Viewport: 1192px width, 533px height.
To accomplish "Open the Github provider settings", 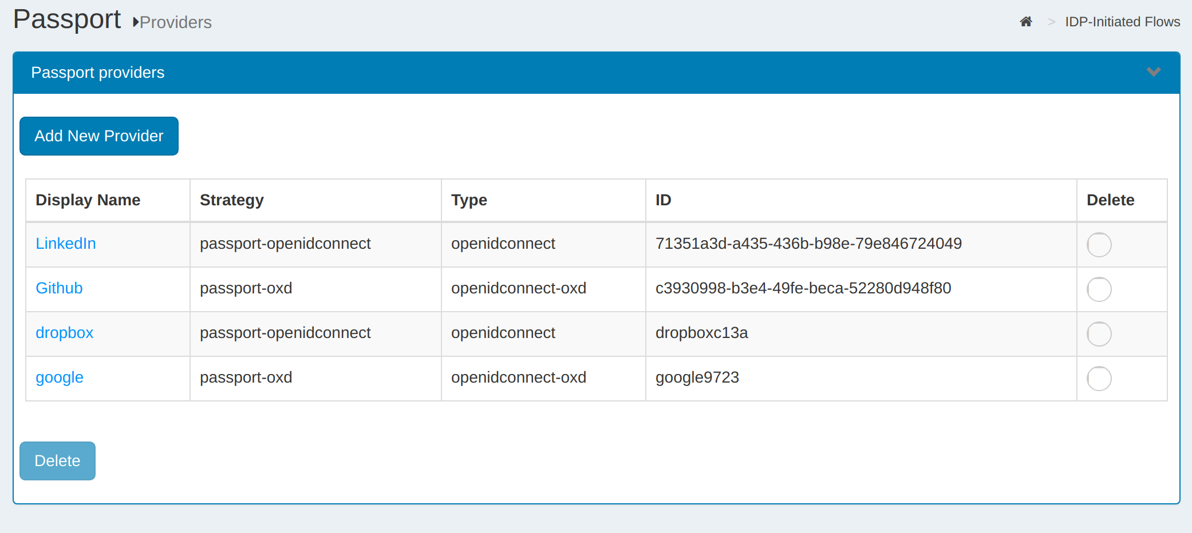I will [59, 288].
